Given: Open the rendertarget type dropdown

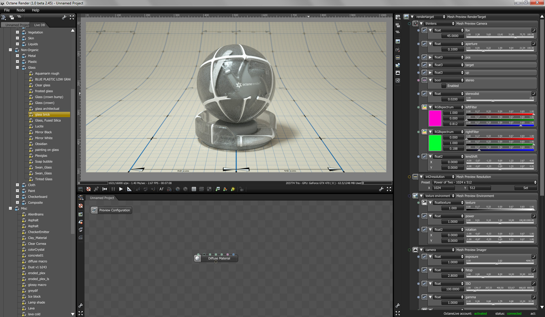Looking at the screenshot, I should click(x=430, y=17).
